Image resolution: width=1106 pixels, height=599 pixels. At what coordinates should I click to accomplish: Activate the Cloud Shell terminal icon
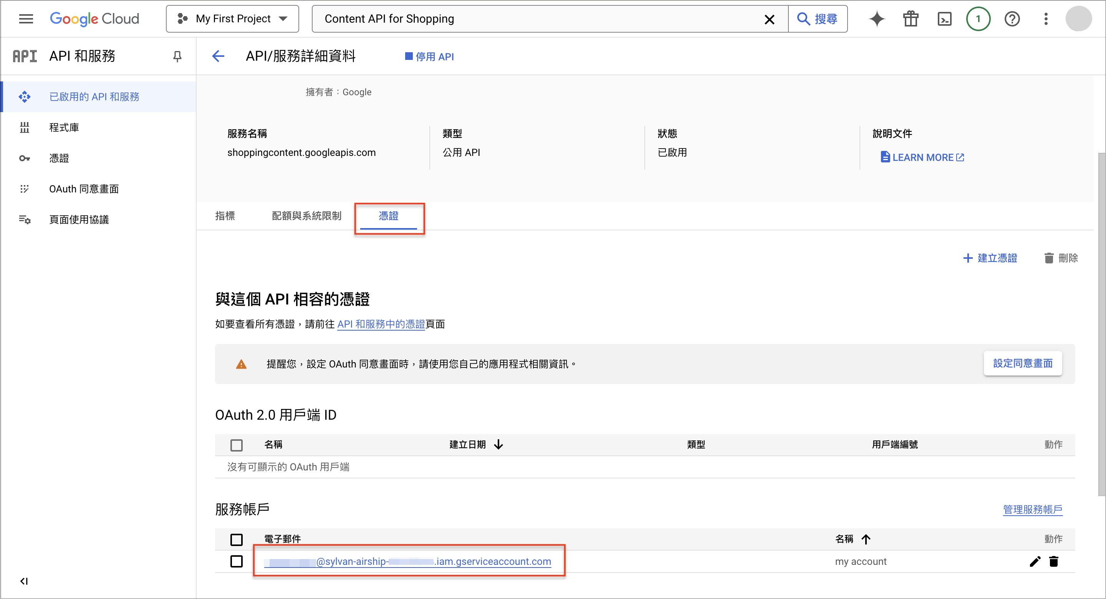pyautogui.click(x=944, y=19)
